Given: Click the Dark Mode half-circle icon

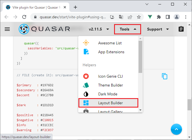Looking at the screenshot, I should [86, 94].
